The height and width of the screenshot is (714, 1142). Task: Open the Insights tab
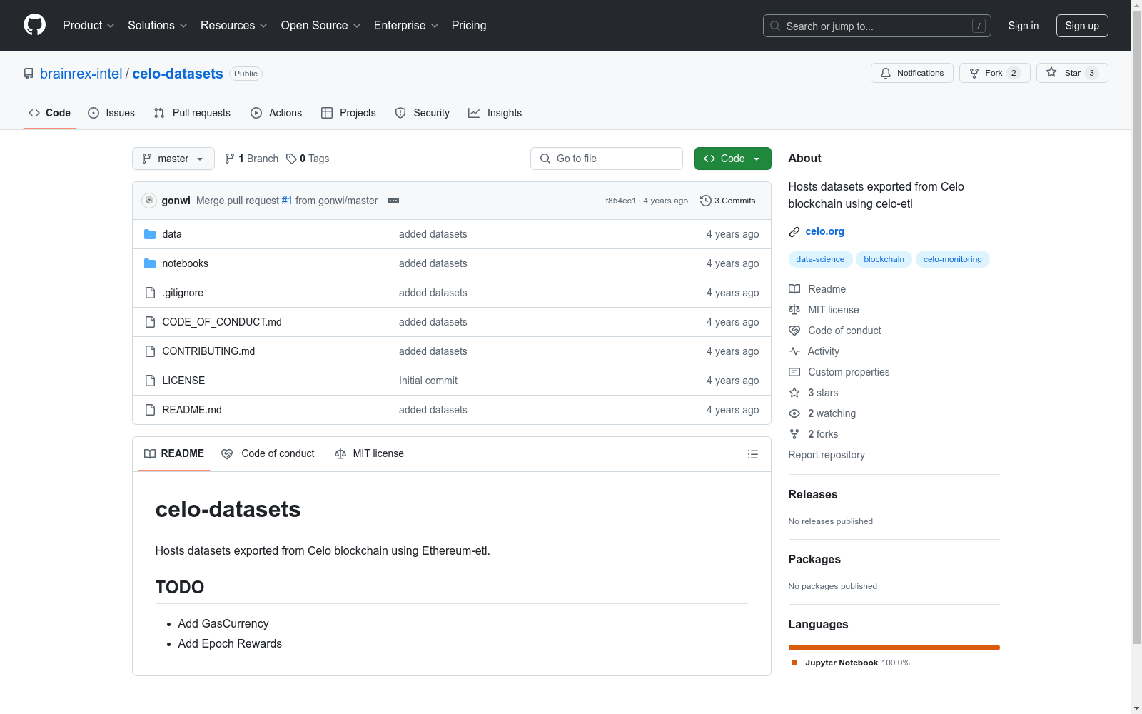(x=495, y=113)
